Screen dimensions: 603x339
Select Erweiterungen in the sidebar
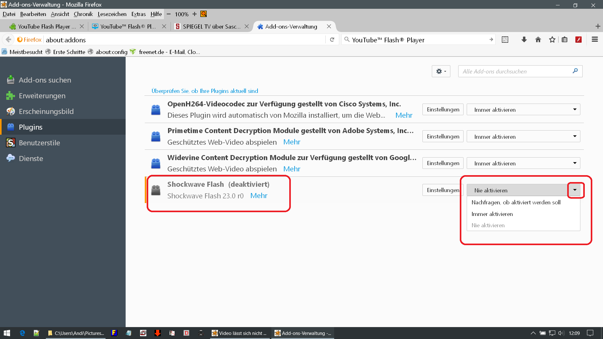tap(42, 96)
